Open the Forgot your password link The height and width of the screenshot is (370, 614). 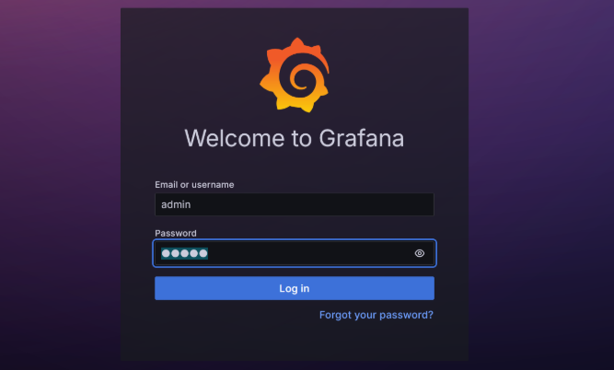pyautogui.click(x=377, y=315)
